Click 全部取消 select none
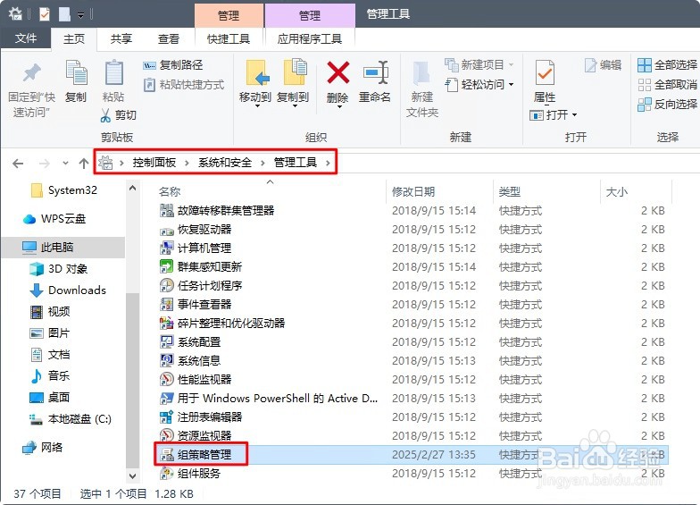This screenshot has width=700, height=505. tap(668, 84)
